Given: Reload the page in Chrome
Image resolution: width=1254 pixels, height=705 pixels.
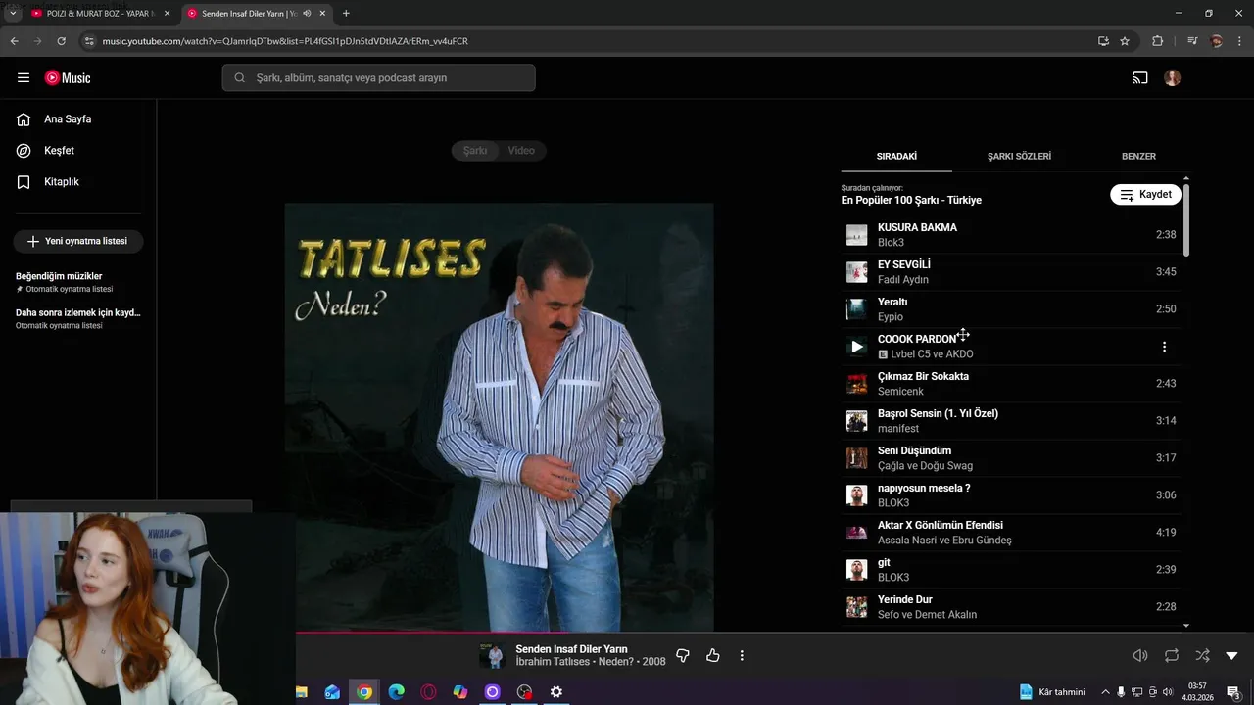Looking at the screenshot, I should pyautogui.click(x=61, y=41).
